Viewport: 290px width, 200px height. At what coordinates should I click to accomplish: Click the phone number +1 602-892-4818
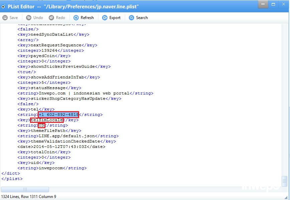[x=59, y=115]
